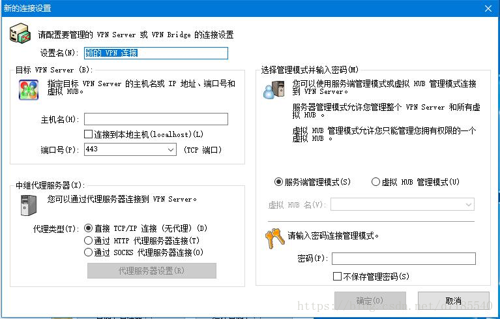Click the user and server management icon

point(274,89)
